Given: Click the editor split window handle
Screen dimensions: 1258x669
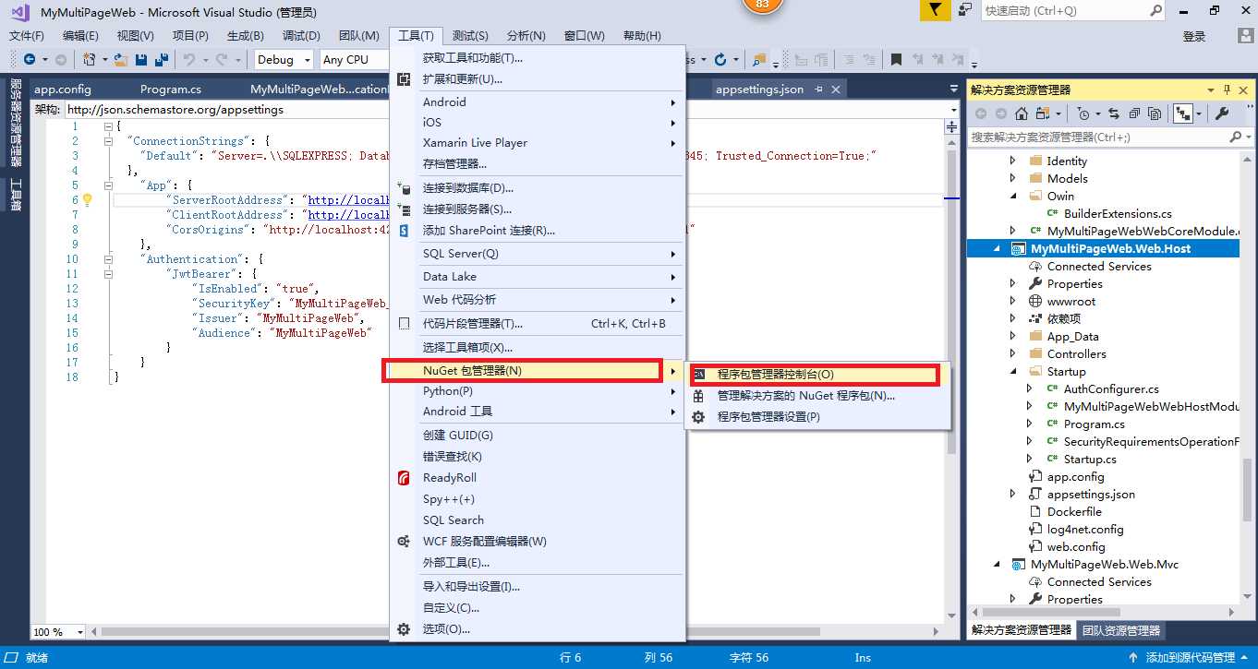Looking at the screenshot, I should [952, 126].
